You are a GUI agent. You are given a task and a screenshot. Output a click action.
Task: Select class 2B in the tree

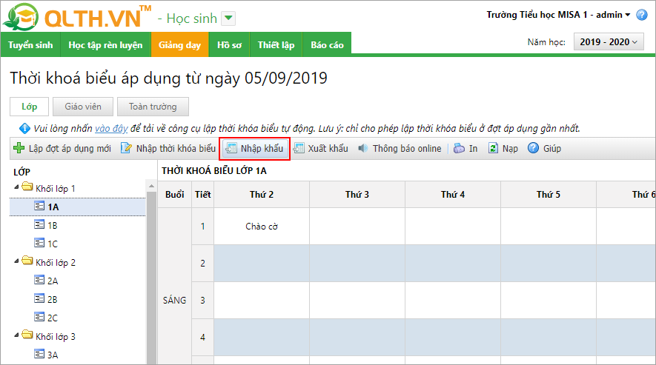(x=53, y=299)
